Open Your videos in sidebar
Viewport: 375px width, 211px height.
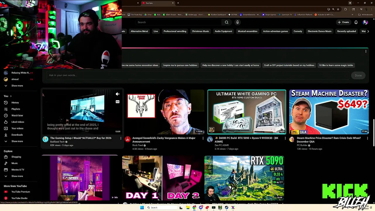18,128
